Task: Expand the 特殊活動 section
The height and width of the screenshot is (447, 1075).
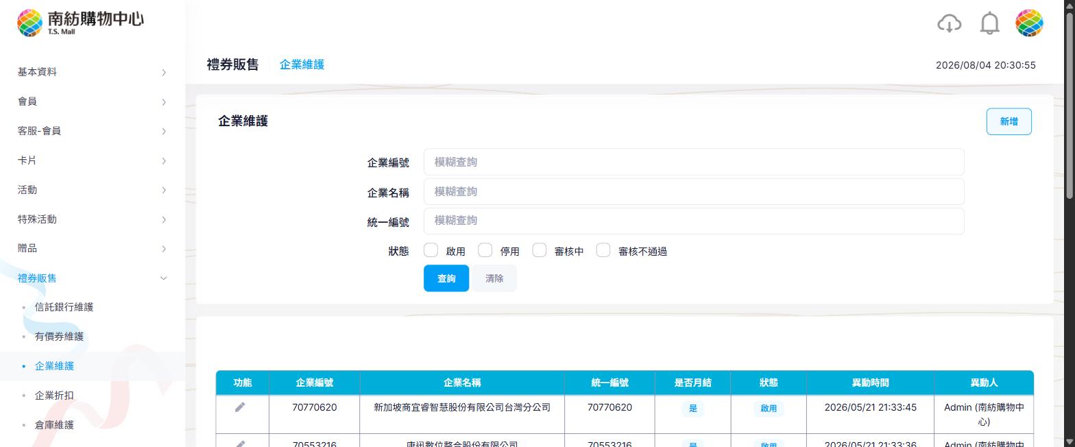Action: [x=93, y=219]
